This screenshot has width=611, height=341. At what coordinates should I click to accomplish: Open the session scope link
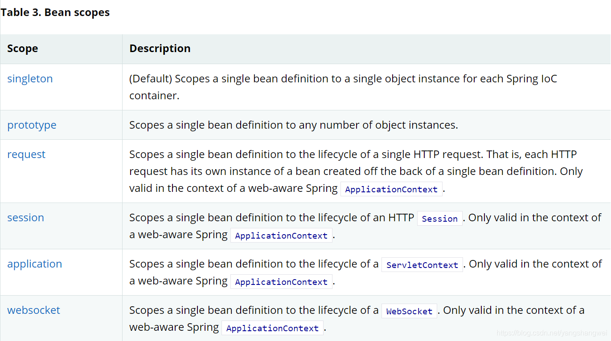click(25, 218)
